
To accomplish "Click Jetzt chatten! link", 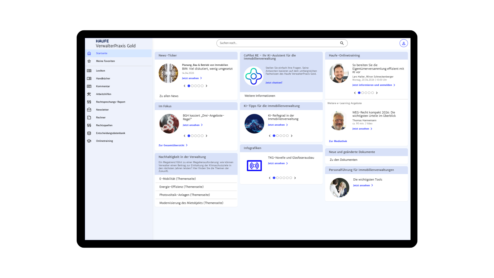I will [274, 83].
